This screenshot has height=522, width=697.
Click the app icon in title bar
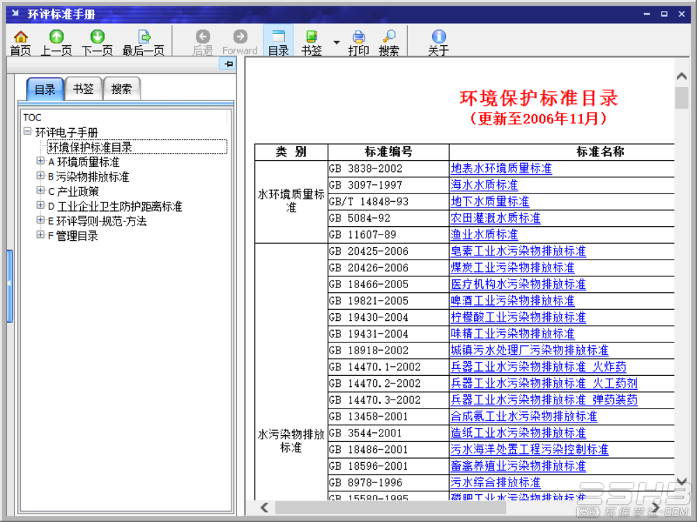16,13
